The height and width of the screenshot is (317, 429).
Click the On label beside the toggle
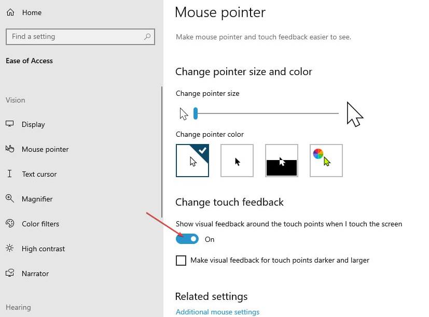210,239
